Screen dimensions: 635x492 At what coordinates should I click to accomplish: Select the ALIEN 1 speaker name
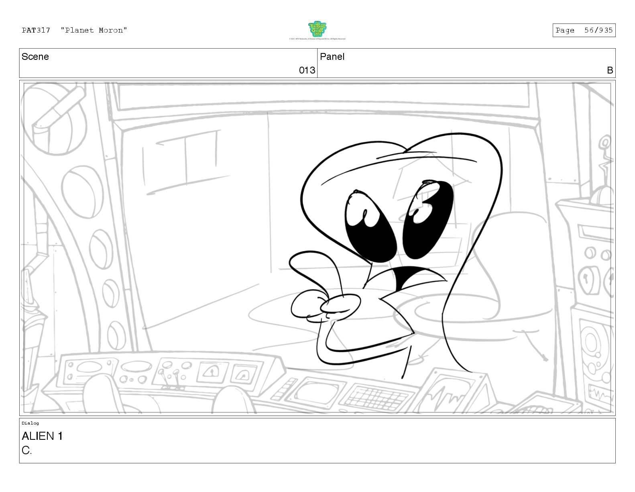[42, 436]
